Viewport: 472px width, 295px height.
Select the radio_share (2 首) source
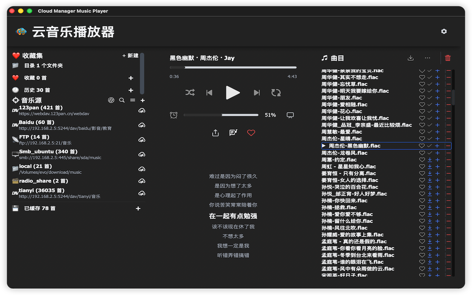pos(44,181)
